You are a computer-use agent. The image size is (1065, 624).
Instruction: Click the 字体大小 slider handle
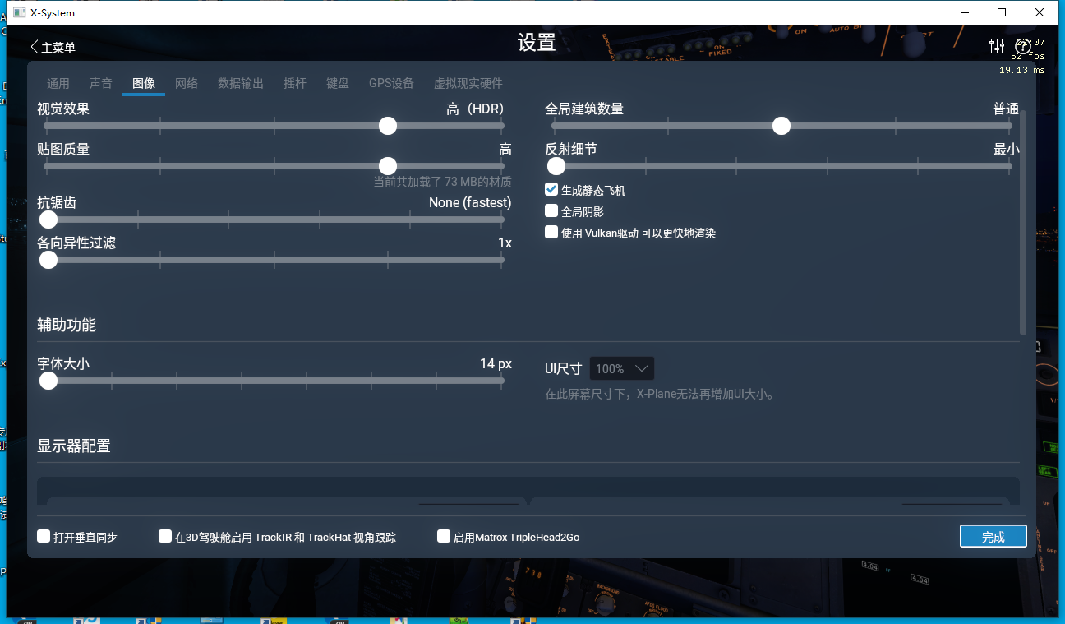(x=48, y=381)
